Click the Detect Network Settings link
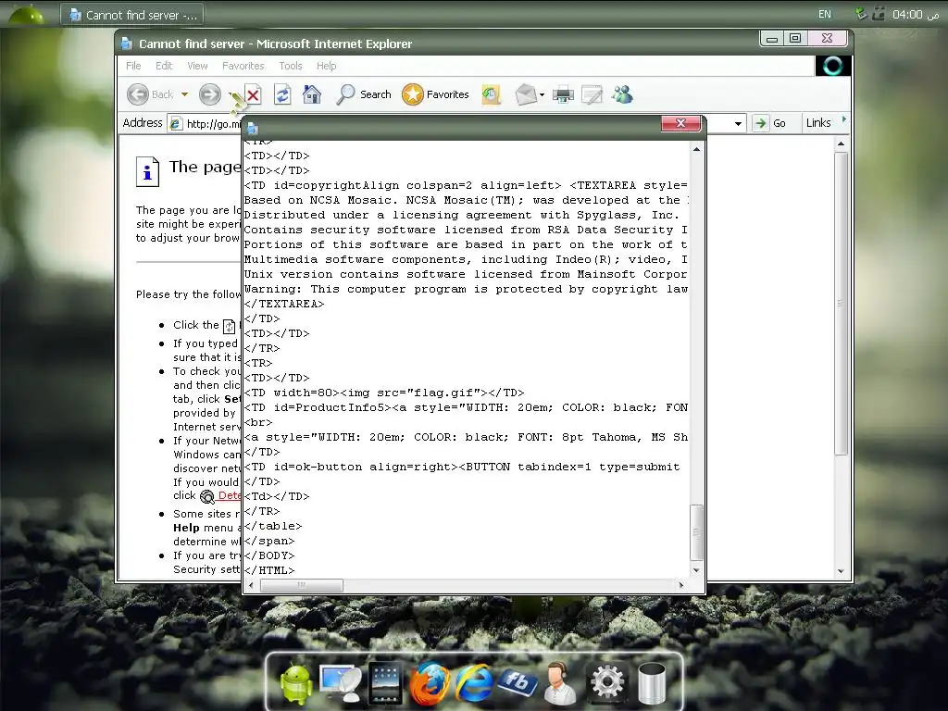This screenshot has width=948, height=711. point(230,496)
